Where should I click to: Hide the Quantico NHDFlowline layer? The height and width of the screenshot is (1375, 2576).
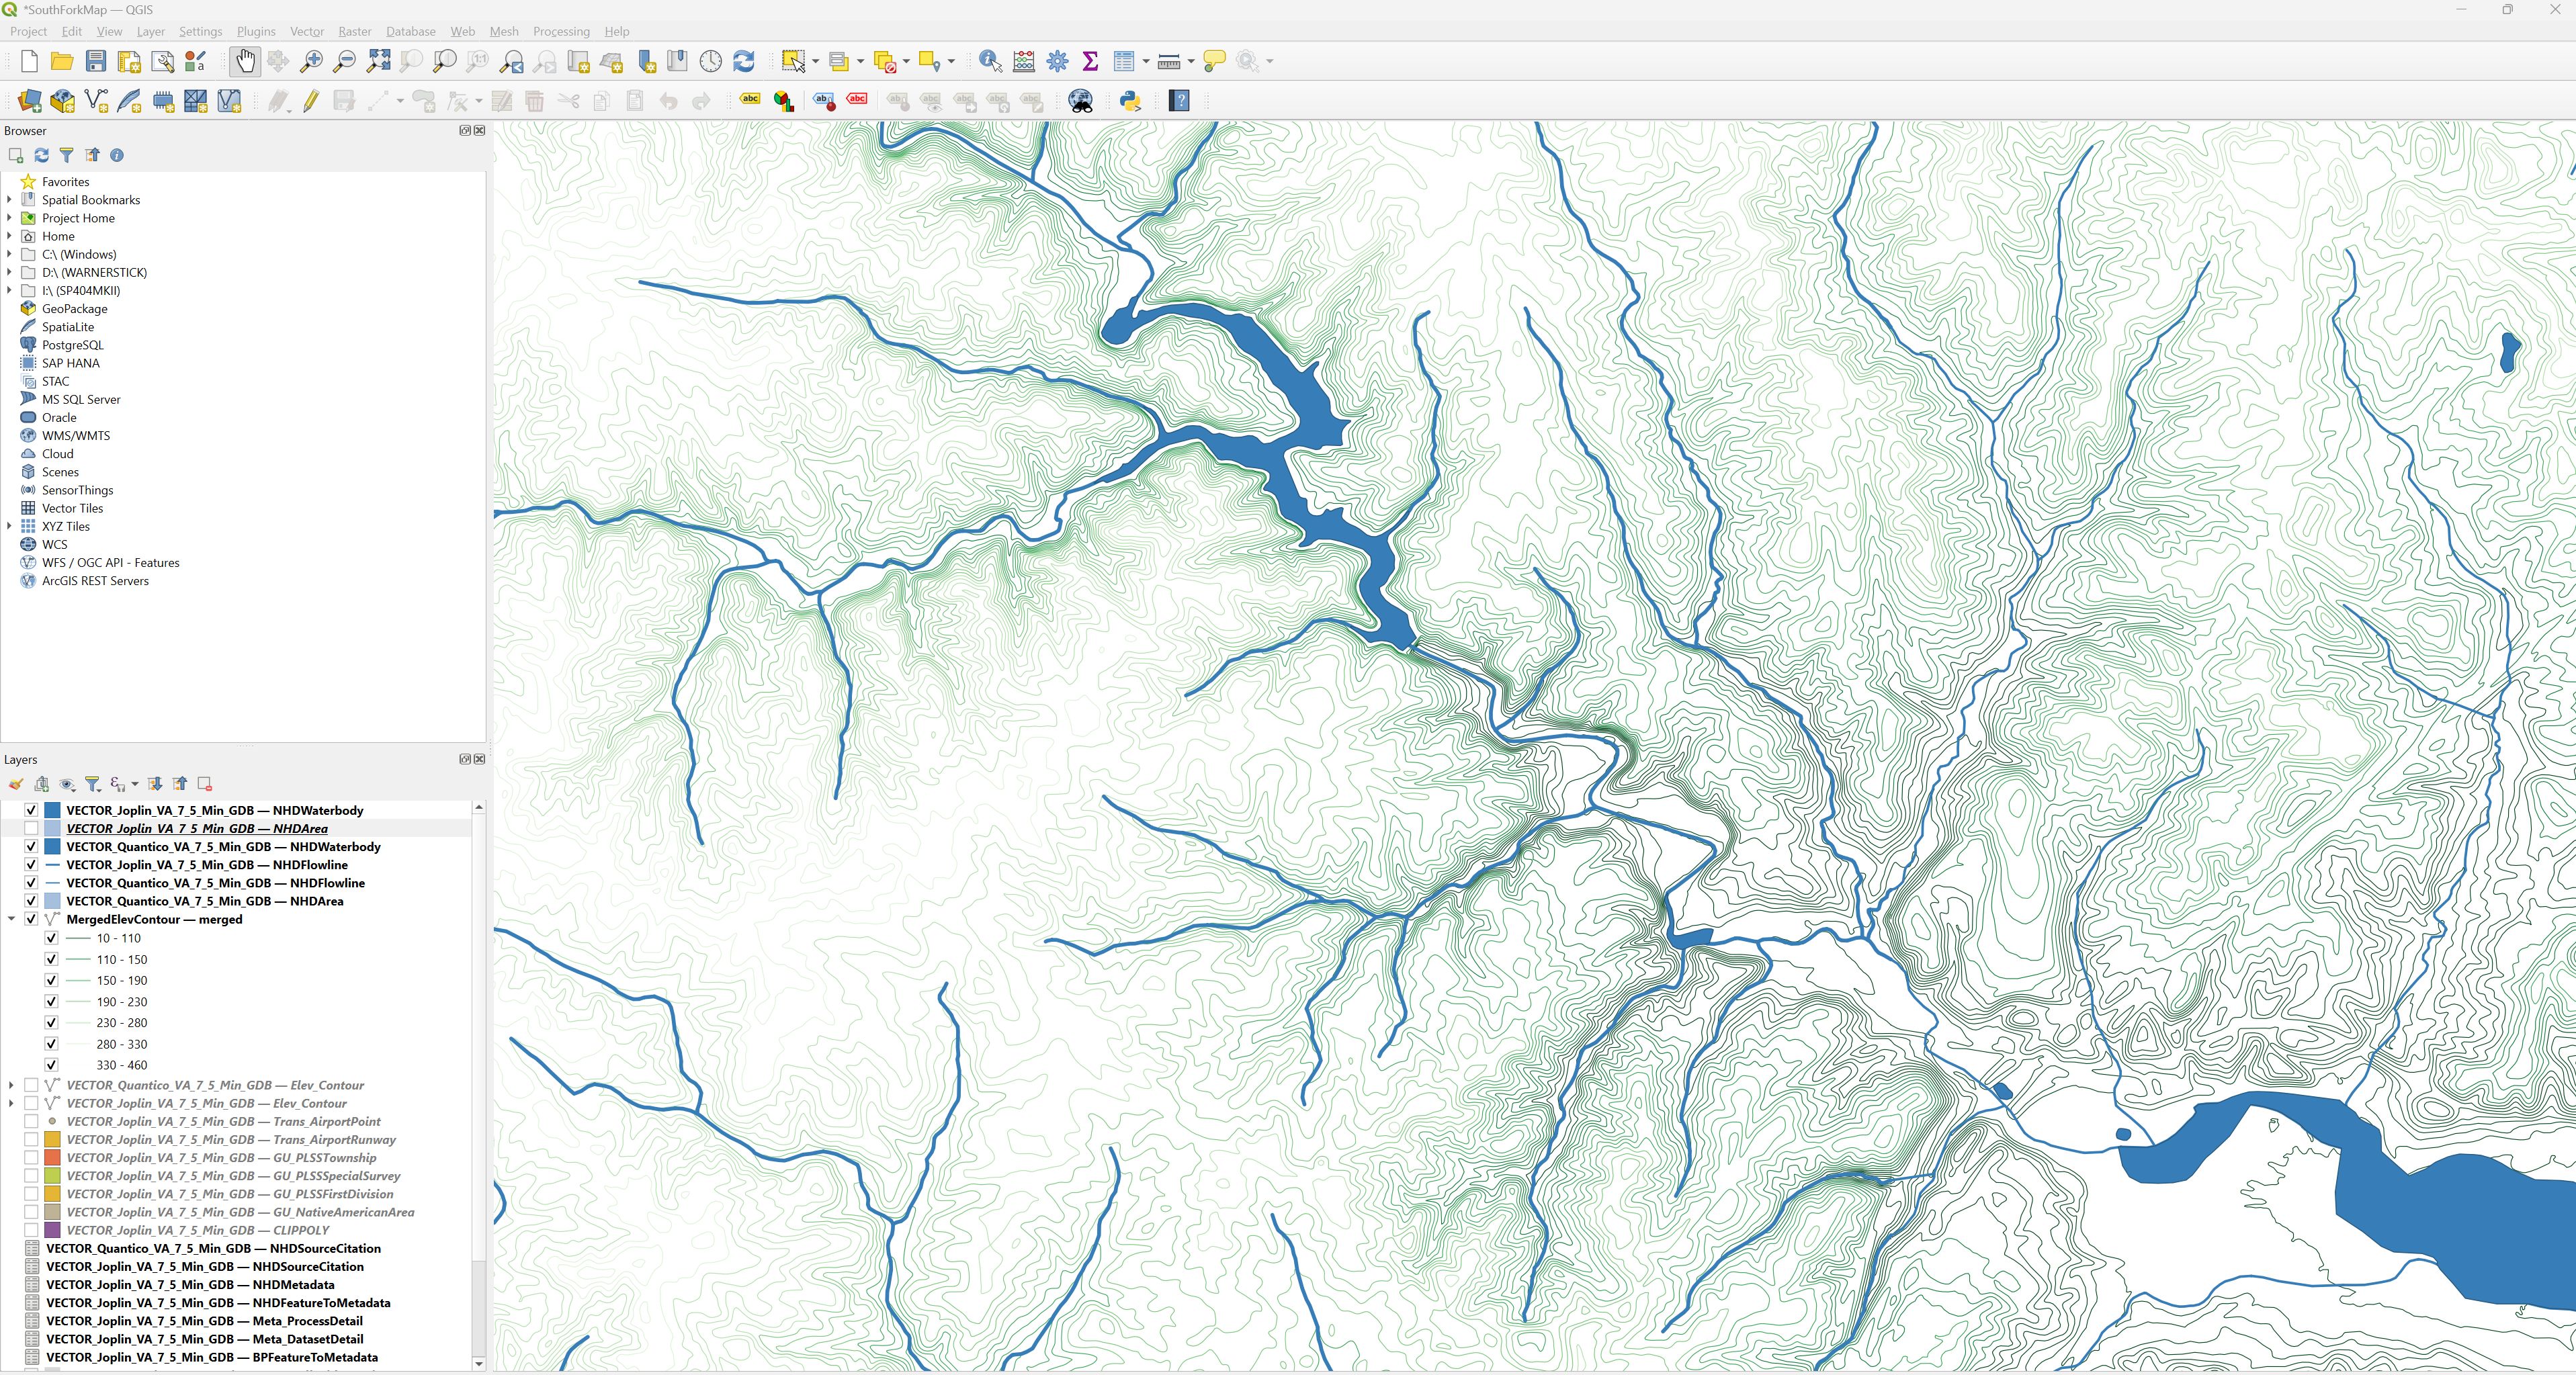coord(31,882)
